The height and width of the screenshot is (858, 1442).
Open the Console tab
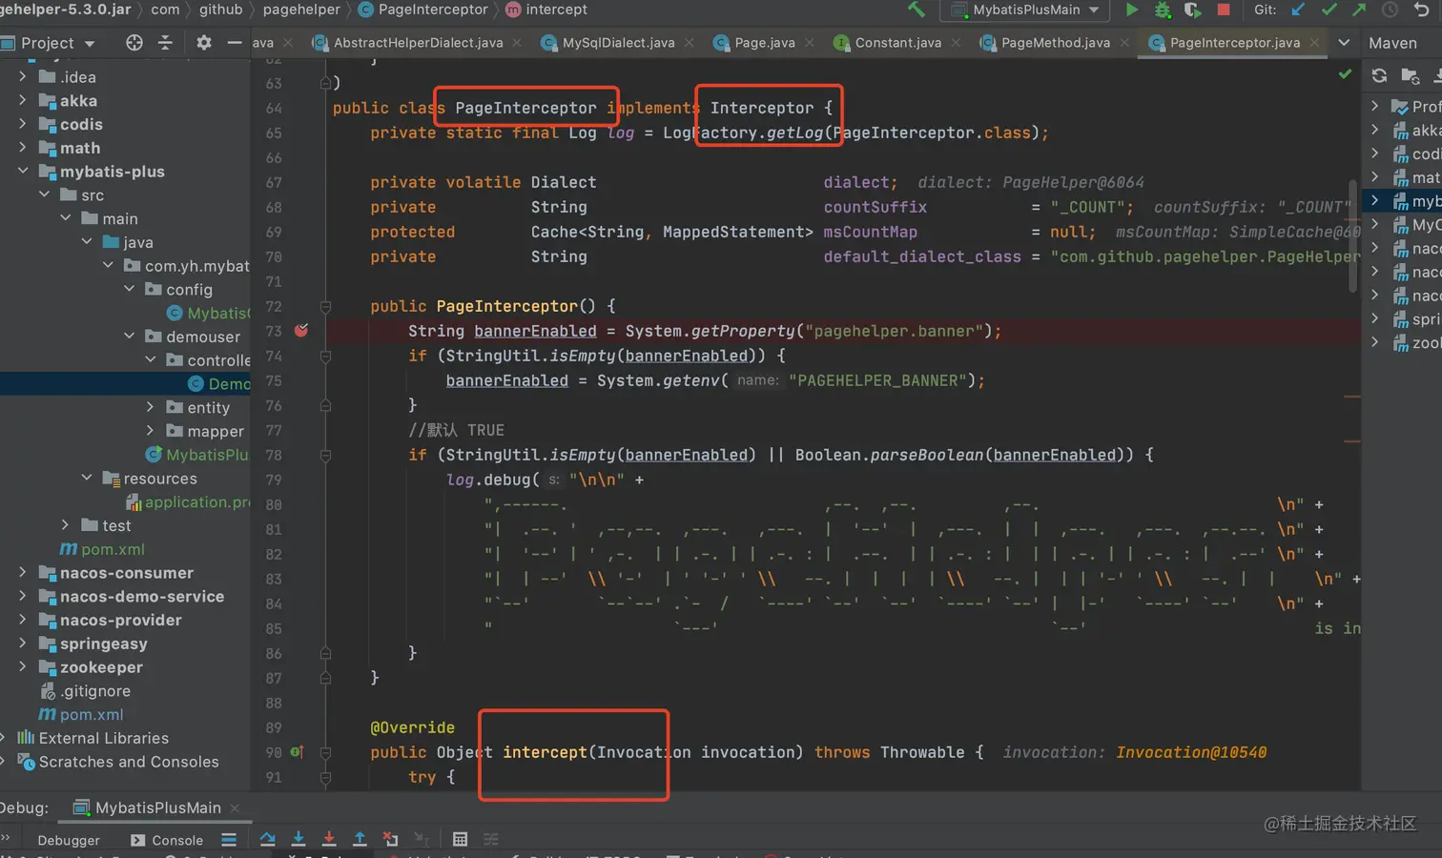(x=167, y=840)
